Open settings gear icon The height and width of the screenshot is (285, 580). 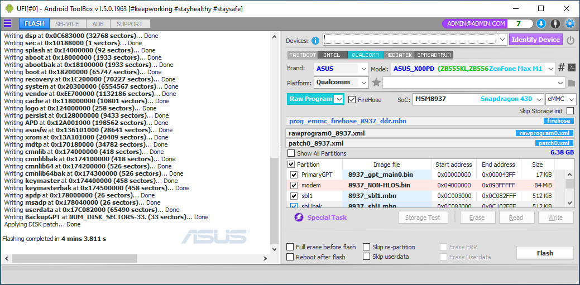click(x=569, y=23)
